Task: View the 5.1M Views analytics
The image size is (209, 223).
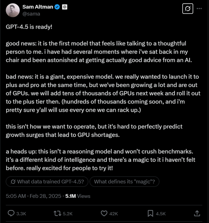Action: [x=78, y=196]
